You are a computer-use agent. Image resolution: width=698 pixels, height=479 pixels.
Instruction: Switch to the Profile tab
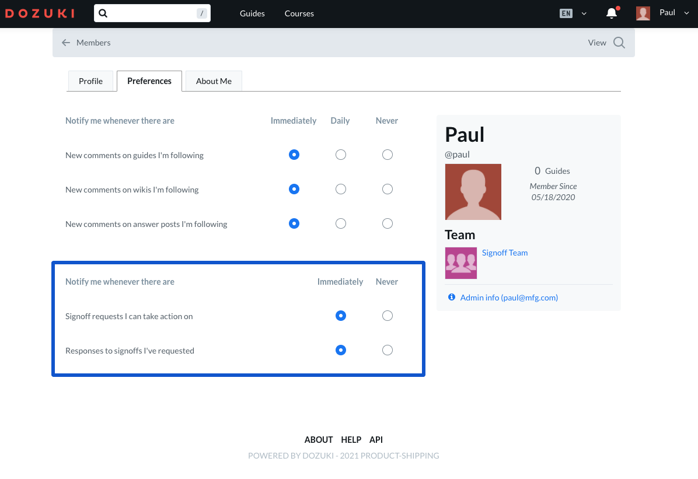click(90, 81)
